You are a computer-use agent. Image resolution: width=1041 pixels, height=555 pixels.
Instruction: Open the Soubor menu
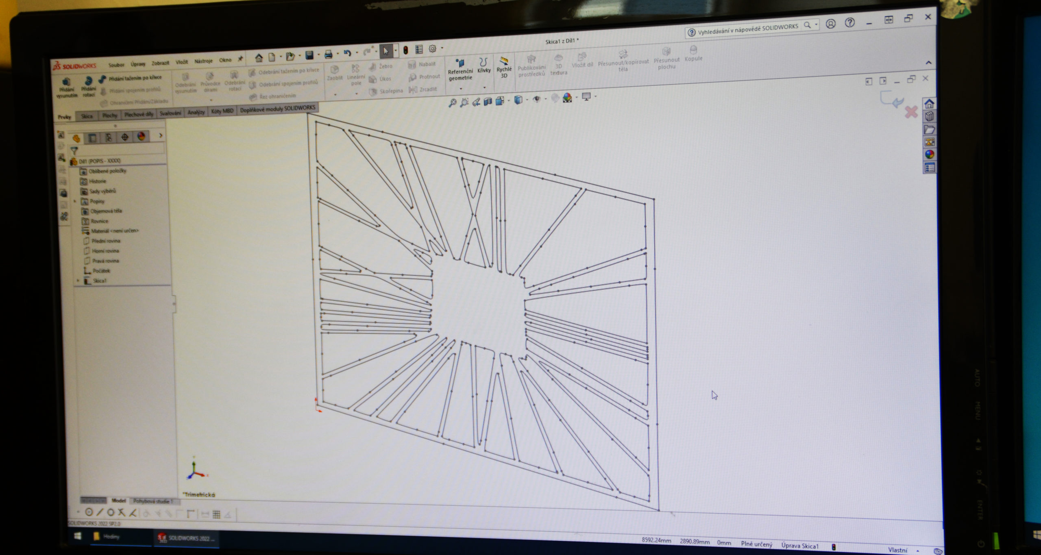116,65
